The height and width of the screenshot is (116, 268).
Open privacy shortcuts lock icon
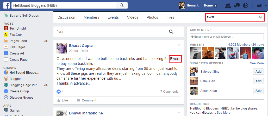click(x=259, y=5)
